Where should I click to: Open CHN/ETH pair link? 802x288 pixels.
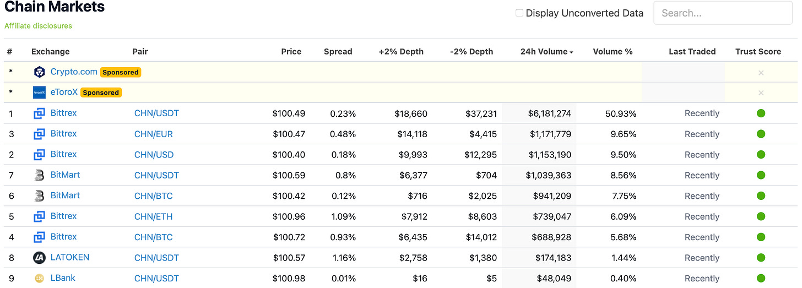pos(154,216)
